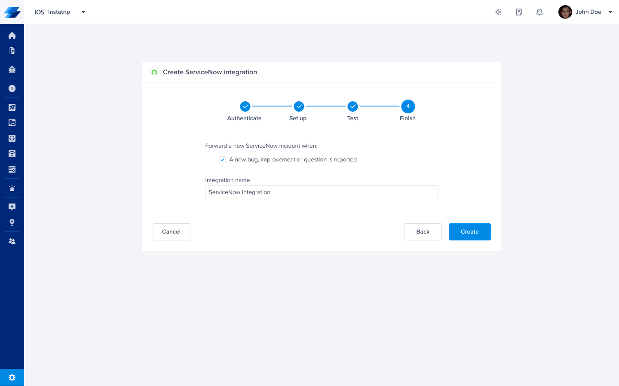The image size is (619, 386).
Task: Go to the Authenticate step circle
Action: [245, 106]
